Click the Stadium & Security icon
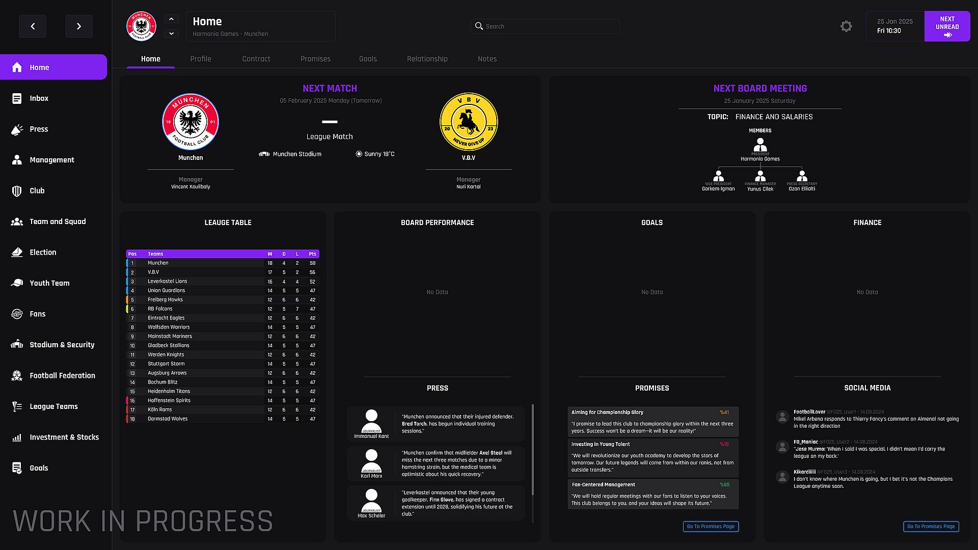This screenshot has width=978, height=550. tap(17, 345)
